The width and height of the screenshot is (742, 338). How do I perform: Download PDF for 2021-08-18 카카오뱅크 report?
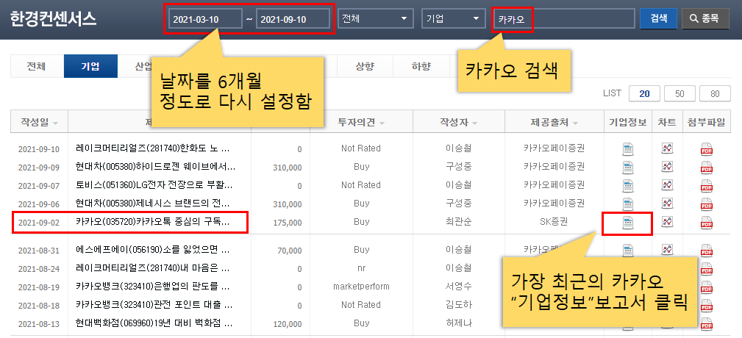point(707,306)
